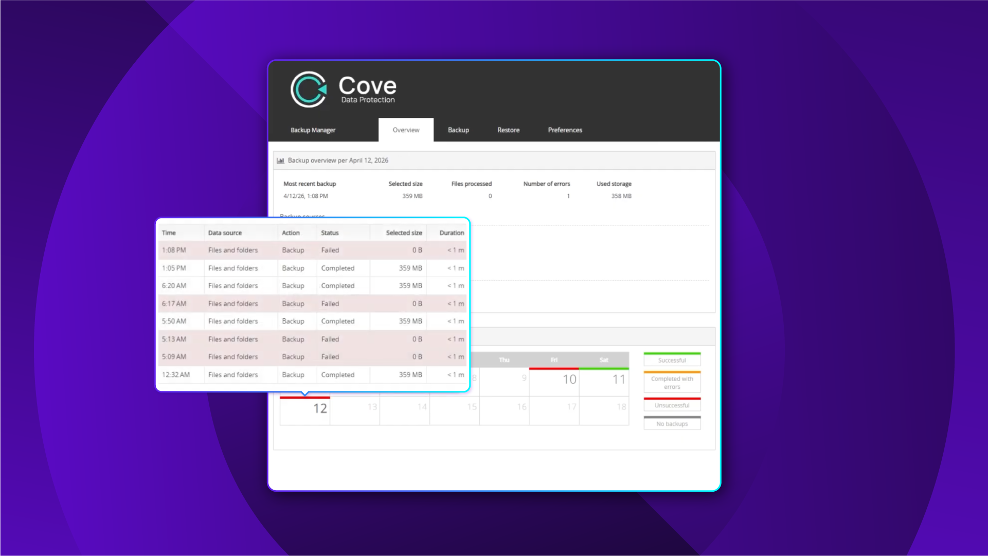Viewport: 988px width, 556px height.
Task: Open the Restore tab
Action: [508, 130]
